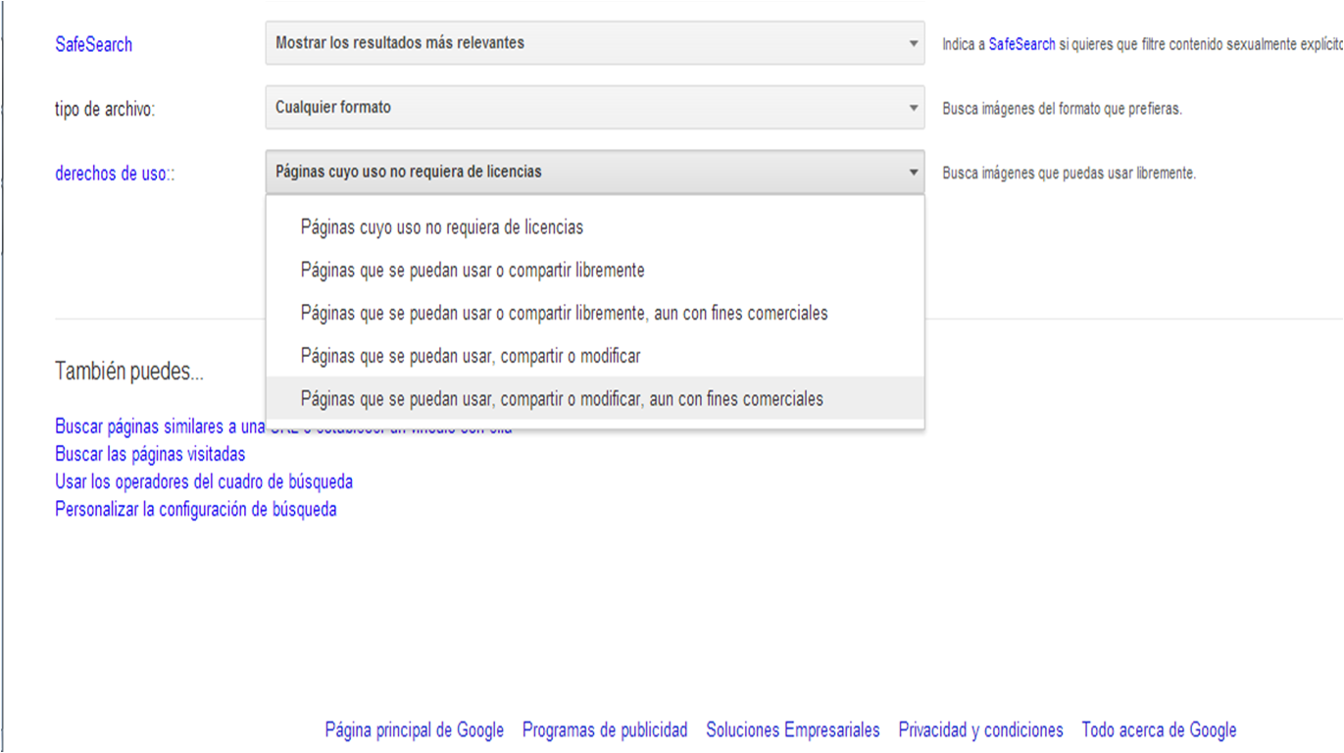This screenshot has height=753, width=1344.
Task: Click the 'derechos de uso' label link
Action: coord(114,175)
